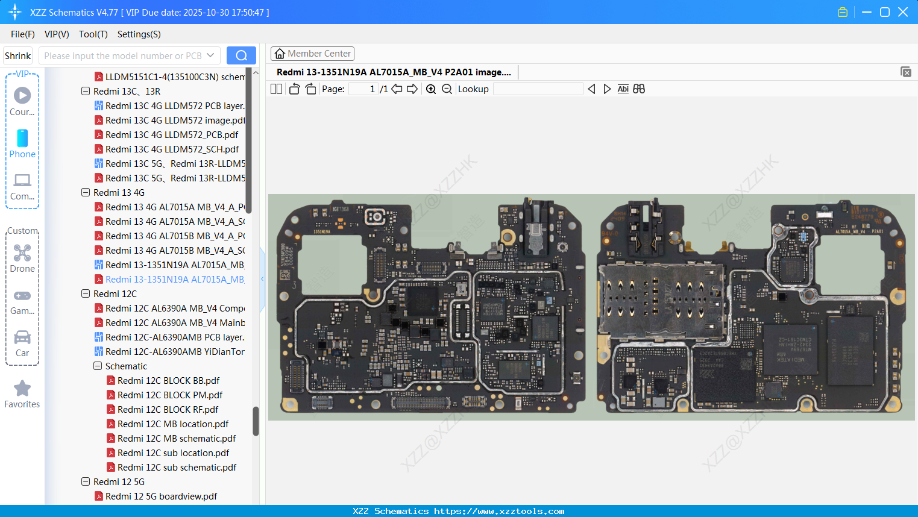Open the Abi text search tool
Image resolution: width=918 pixels, height=517 pixels.
coord(623,89)
